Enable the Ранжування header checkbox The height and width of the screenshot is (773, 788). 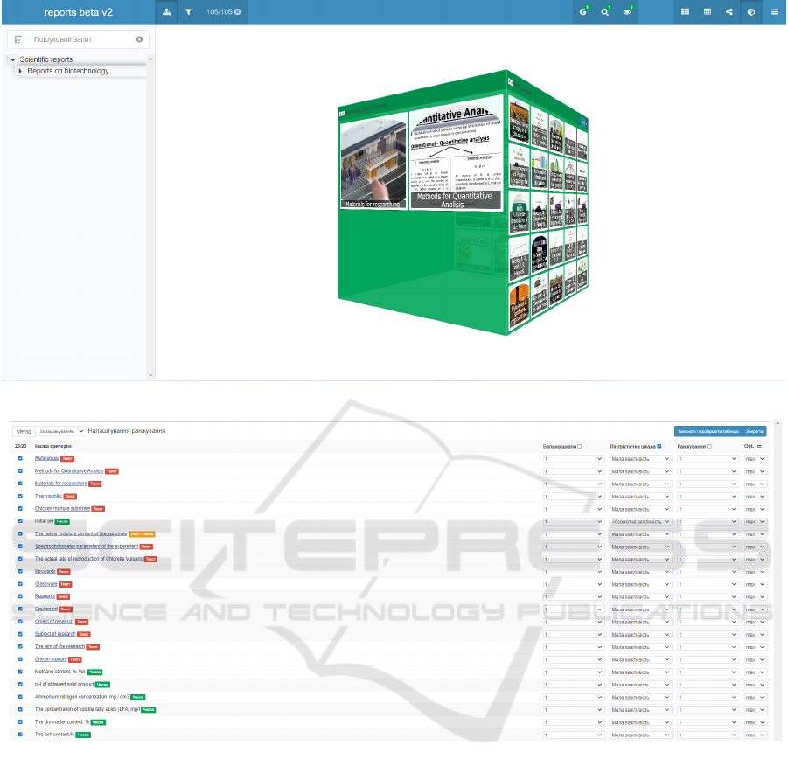point(709,446)
